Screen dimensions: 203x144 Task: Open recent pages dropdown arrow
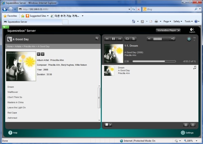[15, 9]
